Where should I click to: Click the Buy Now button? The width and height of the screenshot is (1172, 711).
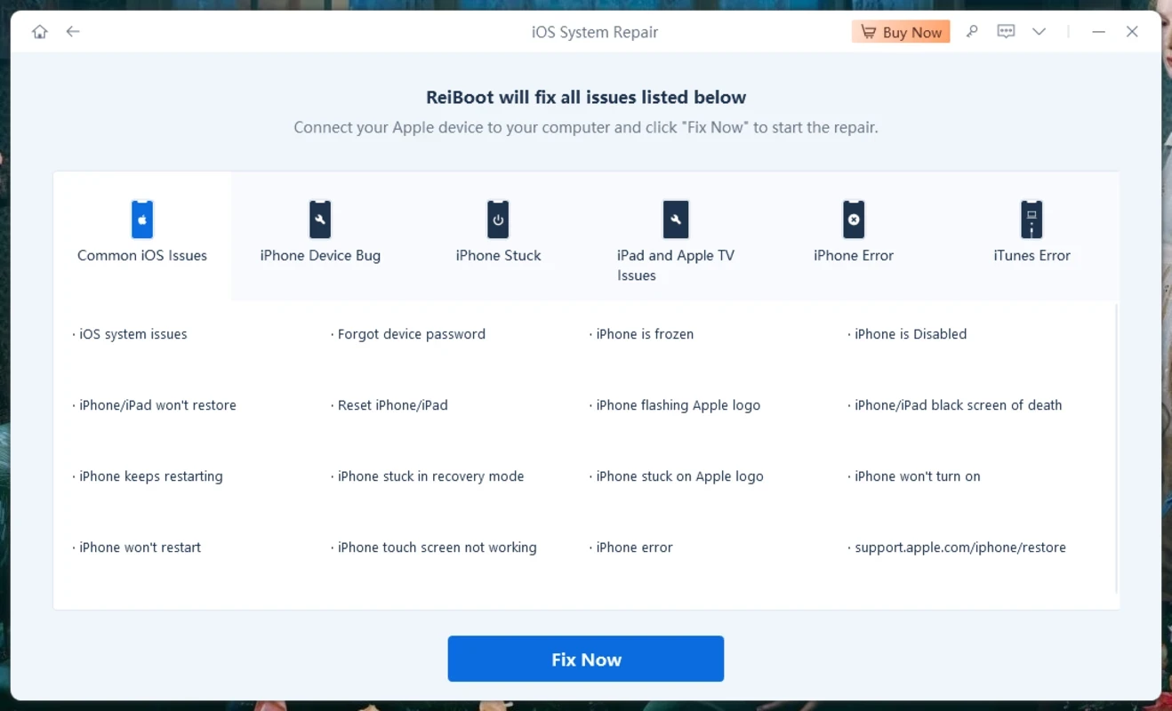pos(901,32)
